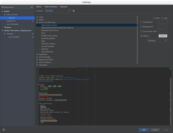Viewport: 173px width, 133px height.
Task: Collapse the Compiler sidebar node
Action: point(5,34)
